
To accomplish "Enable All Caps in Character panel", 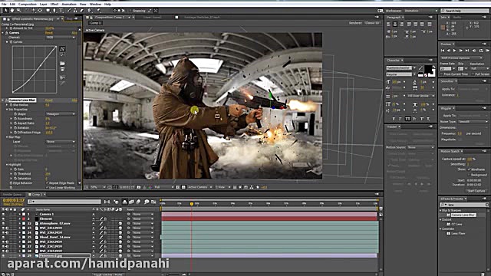I will (407, 119).
